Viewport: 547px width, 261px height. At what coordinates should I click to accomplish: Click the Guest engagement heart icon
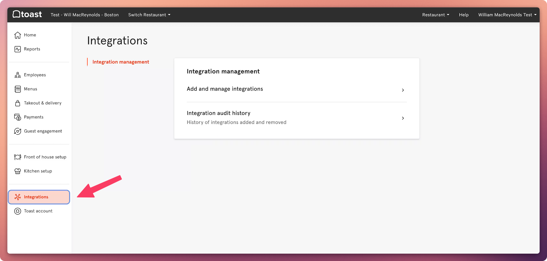click(18, 131)
